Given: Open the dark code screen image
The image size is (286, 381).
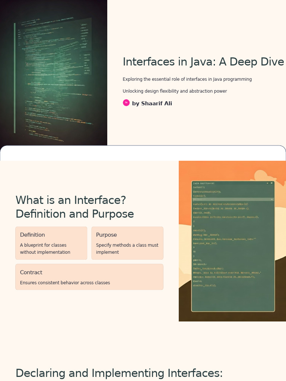Looking at the screenshot, I should pos(54,73).
